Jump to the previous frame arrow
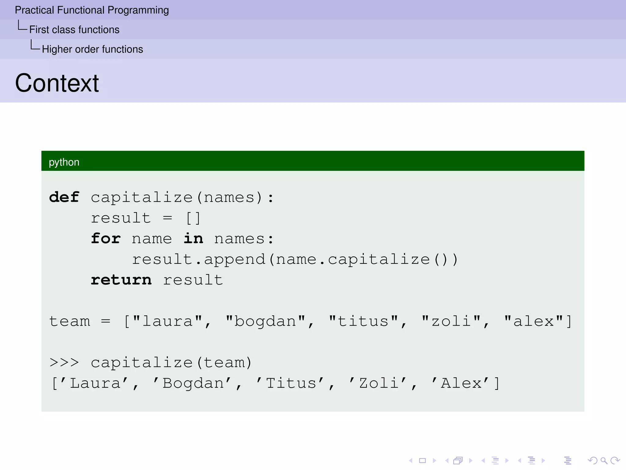The image size is (626, 470). [x=447, y=460]
